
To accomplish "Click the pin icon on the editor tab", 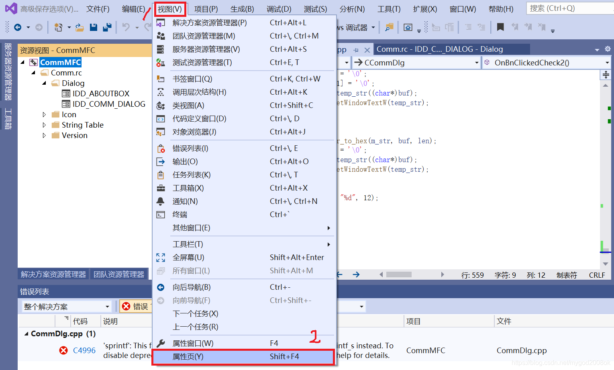I will pos(356,50).
